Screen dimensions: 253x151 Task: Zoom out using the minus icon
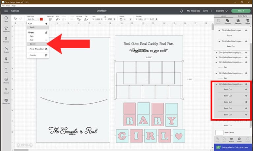18,145
